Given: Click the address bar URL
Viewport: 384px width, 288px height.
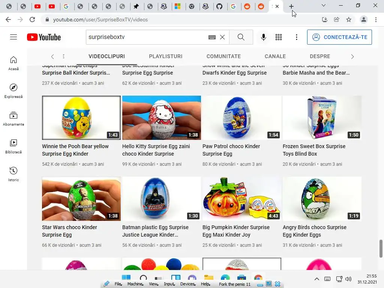Looking at the screenshot, I should click(x=100, y=19).
